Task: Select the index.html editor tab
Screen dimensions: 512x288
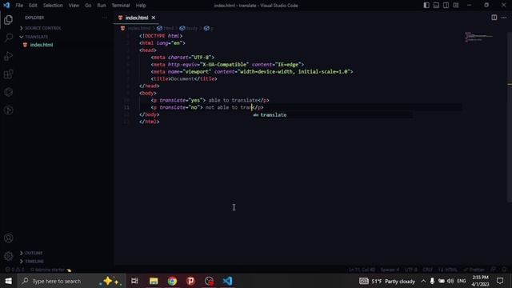Action: (x=137, y=18)
